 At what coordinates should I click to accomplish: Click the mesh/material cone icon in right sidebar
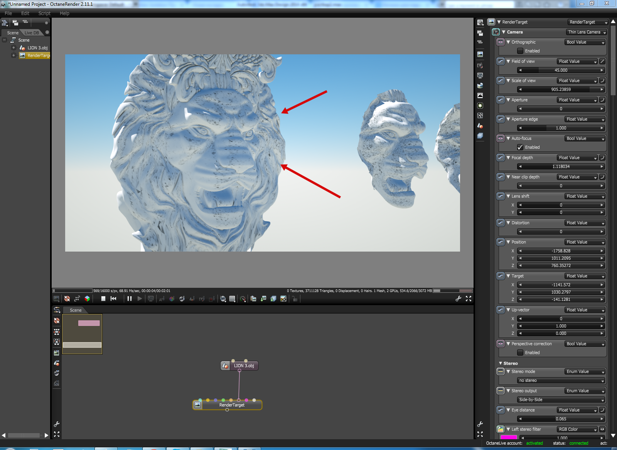click(480, 126)
